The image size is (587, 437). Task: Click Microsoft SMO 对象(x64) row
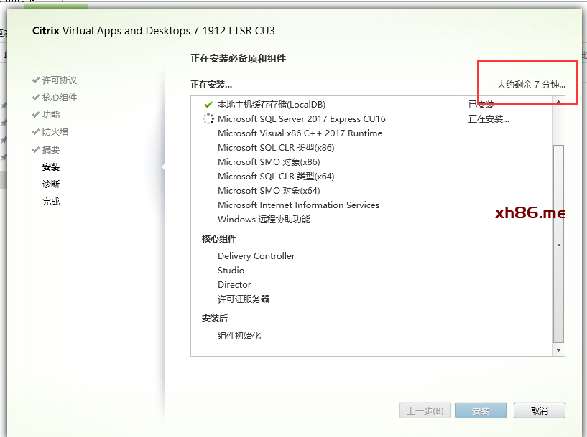coord(269,191)
